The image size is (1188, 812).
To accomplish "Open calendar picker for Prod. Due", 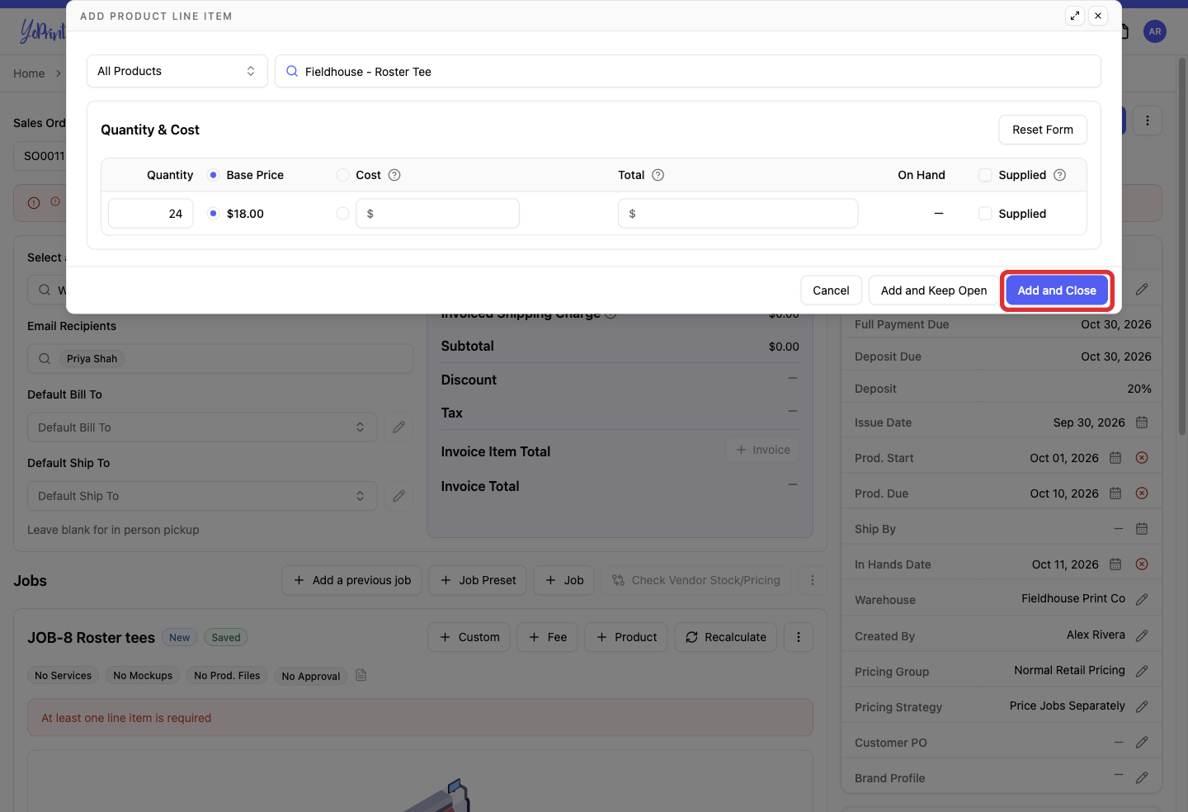I will pos(1115,493).
